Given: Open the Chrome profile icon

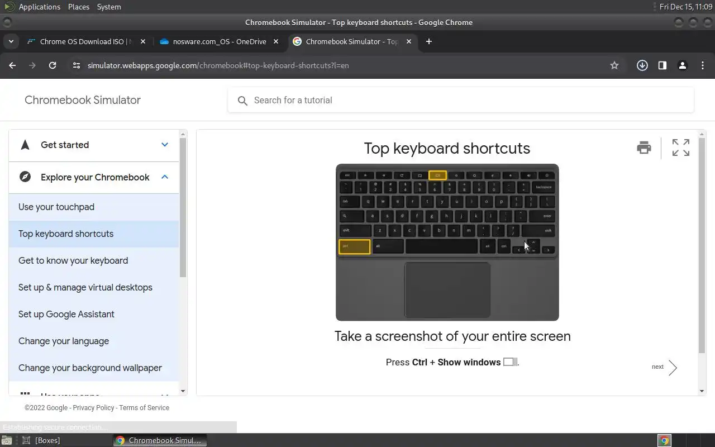Looking at the screenshot, I should [683, 65].
